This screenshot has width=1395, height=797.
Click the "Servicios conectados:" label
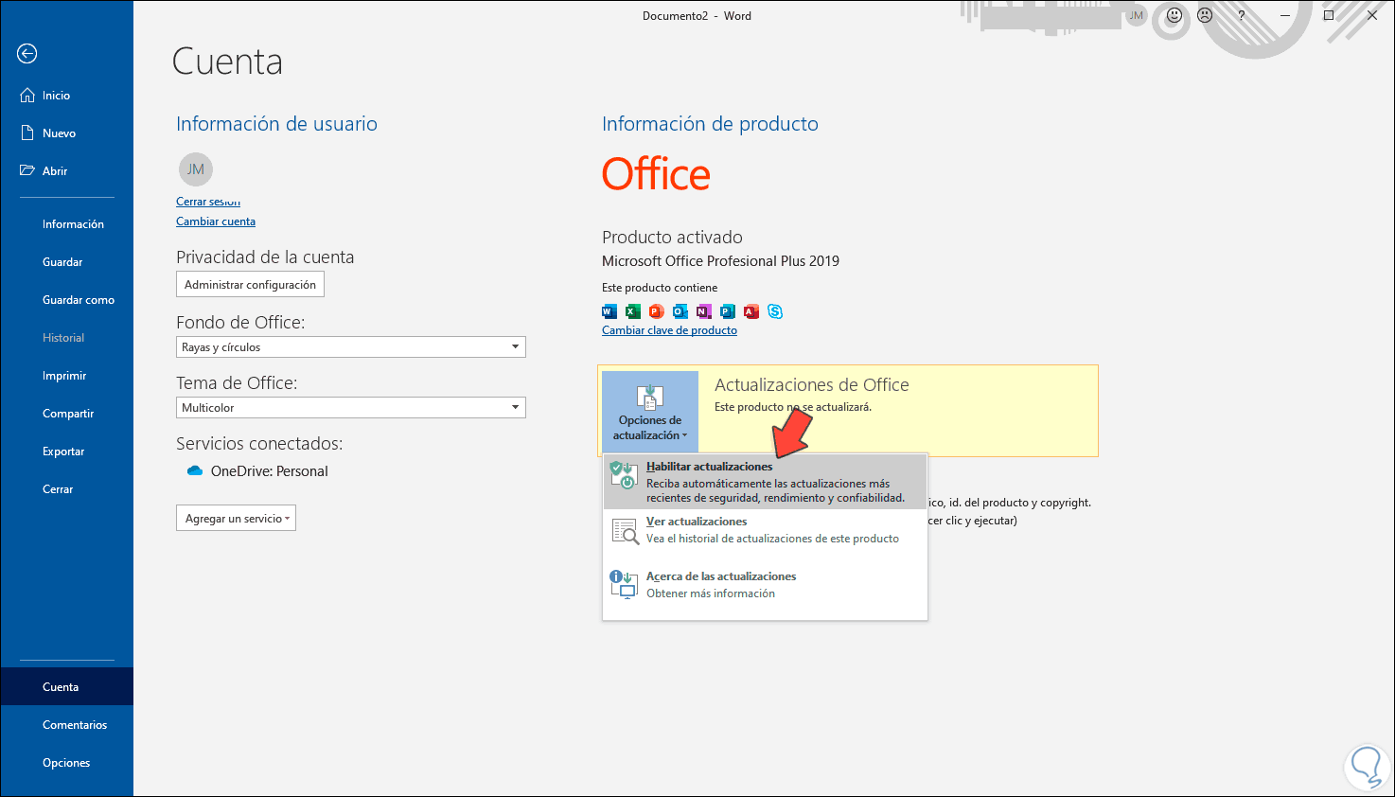click(x=259, y=444)
